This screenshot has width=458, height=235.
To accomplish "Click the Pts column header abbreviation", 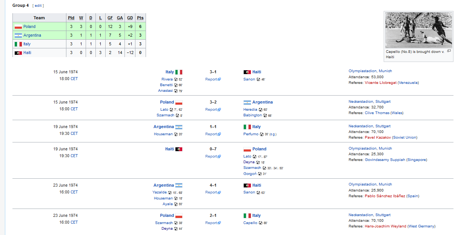I will (140, 18).
